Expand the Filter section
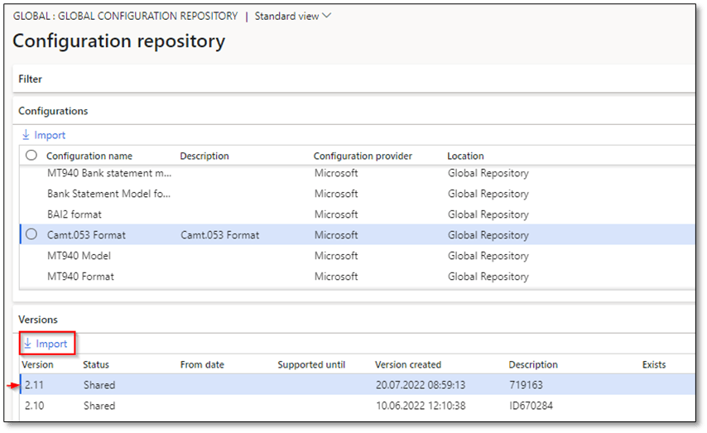This screenshot has height=433, width=707. [x=31, y=79]
